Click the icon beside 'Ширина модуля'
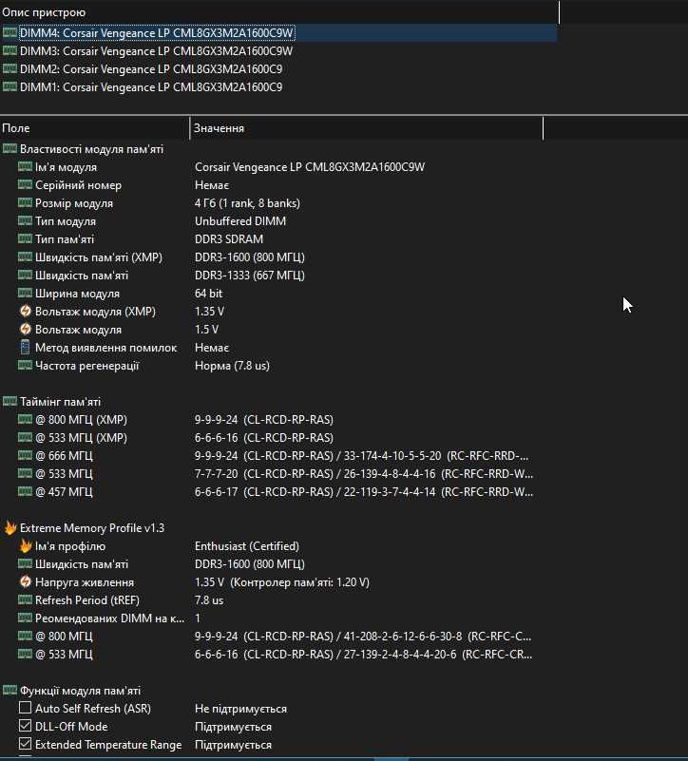Screen dimensions: 688x761 [26, 293]
